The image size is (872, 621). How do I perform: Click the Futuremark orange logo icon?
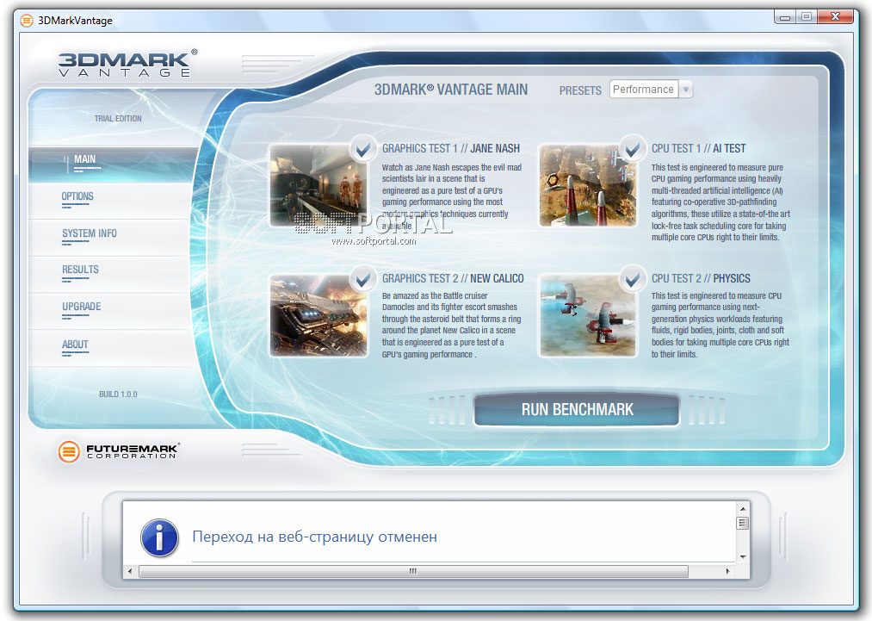(x=69, y=451)
